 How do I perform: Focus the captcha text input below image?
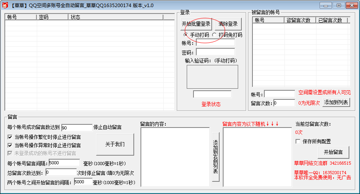click(212, 94)
